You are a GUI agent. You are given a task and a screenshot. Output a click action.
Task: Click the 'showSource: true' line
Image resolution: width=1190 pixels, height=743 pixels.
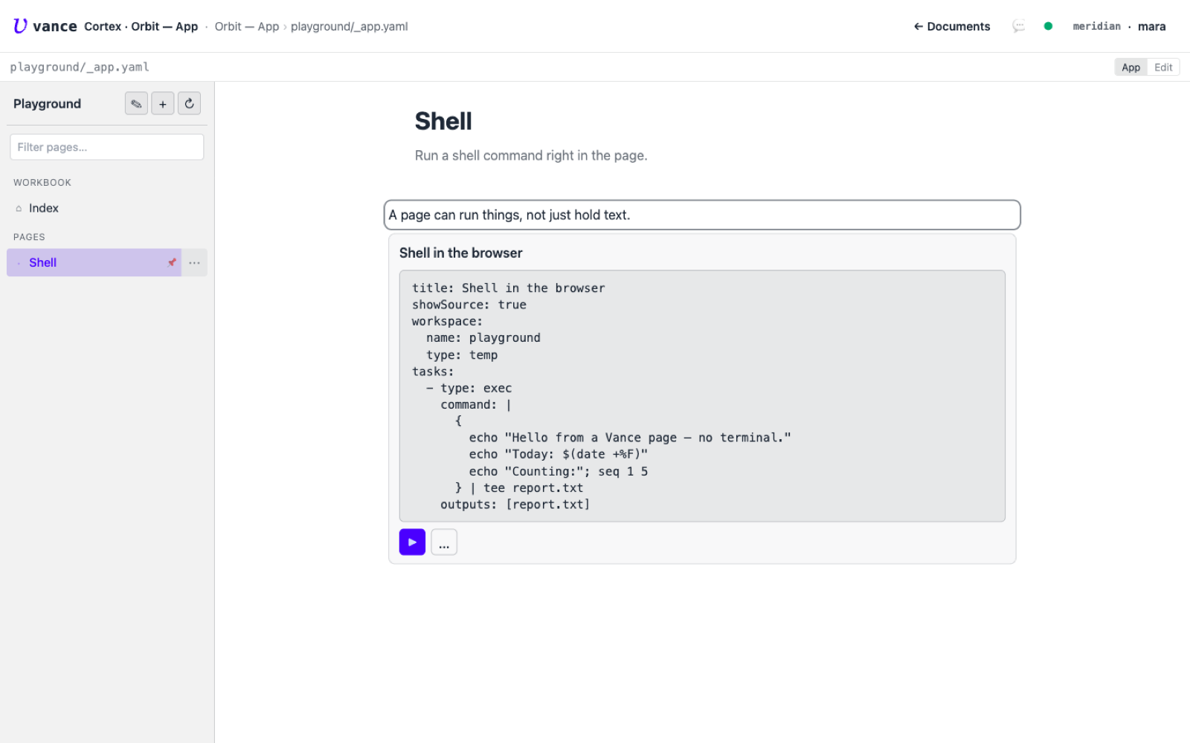pos(469,305)
